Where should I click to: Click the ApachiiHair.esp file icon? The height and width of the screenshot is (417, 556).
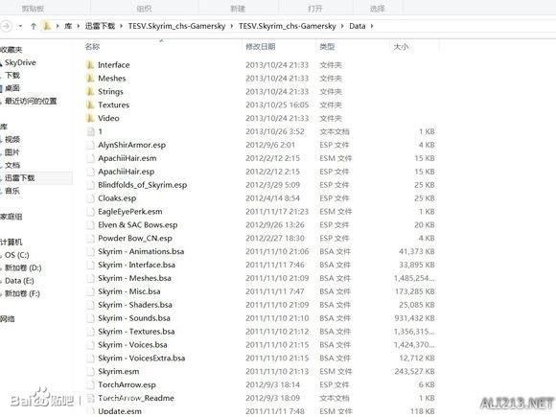coord(91,172)
